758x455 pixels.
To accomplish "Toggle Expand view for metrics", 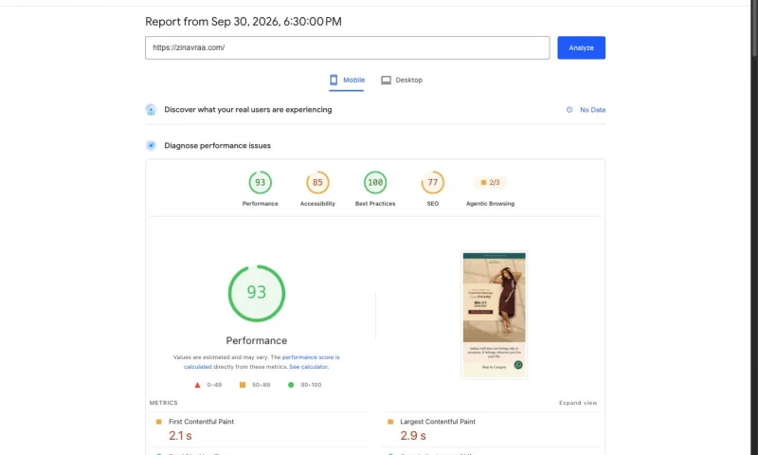I will coord(578,403).
